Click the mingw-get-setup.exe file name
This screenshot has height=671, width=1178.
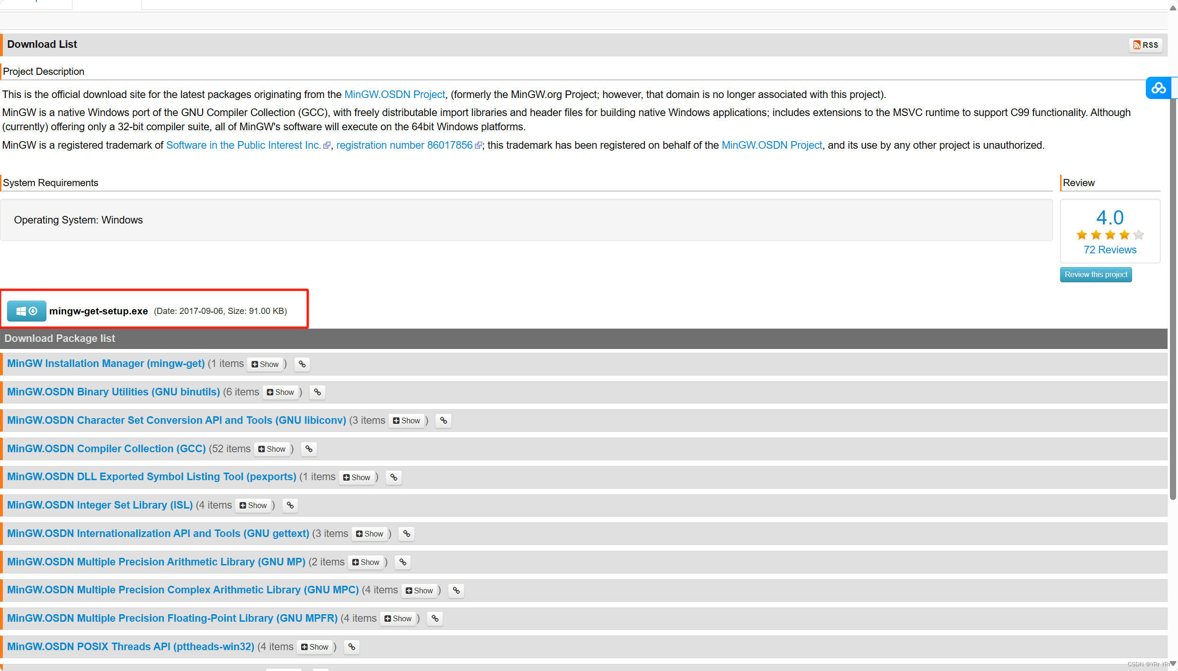tap(98, 311)
